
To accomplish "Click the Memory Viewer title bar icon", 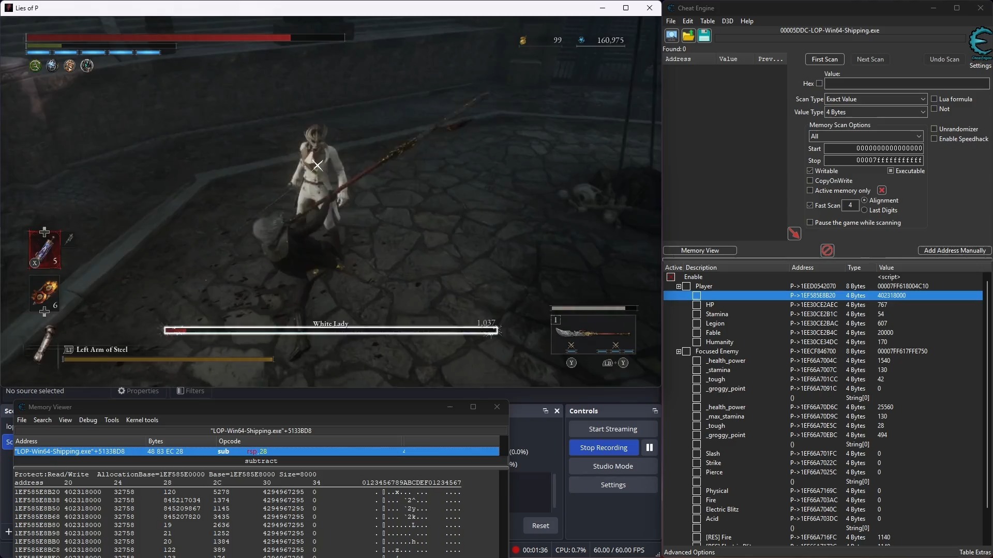I will tap(22, 407).
